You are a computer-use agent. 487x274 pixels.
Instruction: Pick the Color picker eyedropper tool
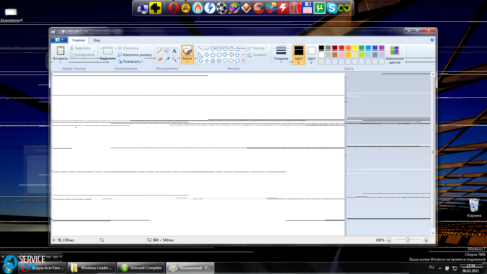[167, 59]
